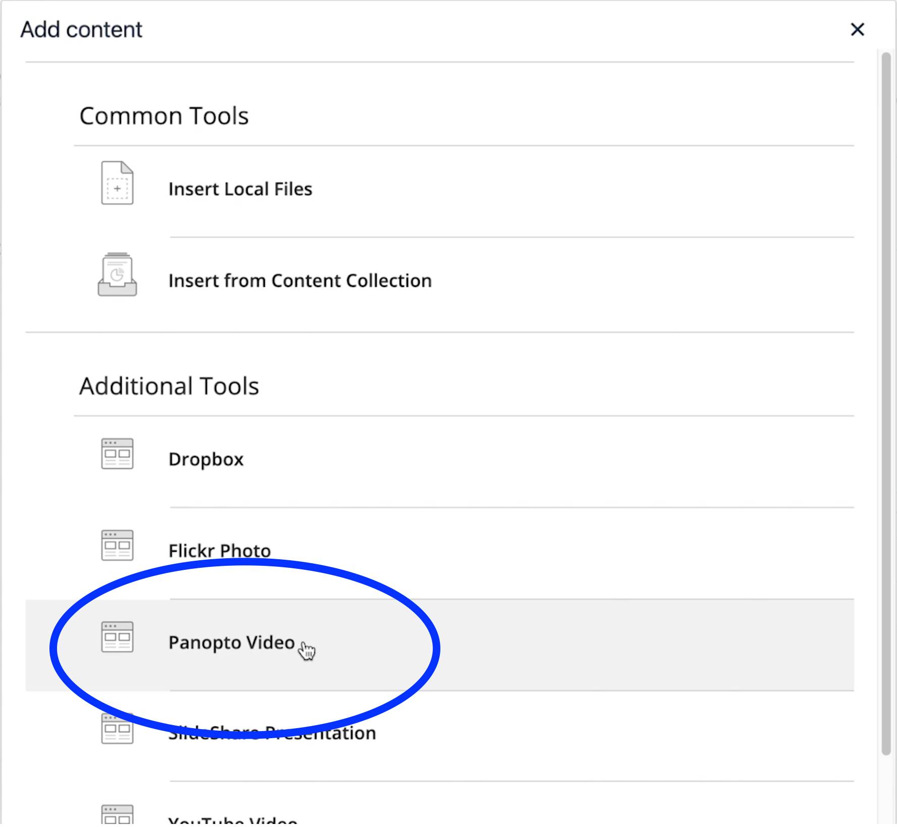Choose Insert from Content Collection

point(300,281)
